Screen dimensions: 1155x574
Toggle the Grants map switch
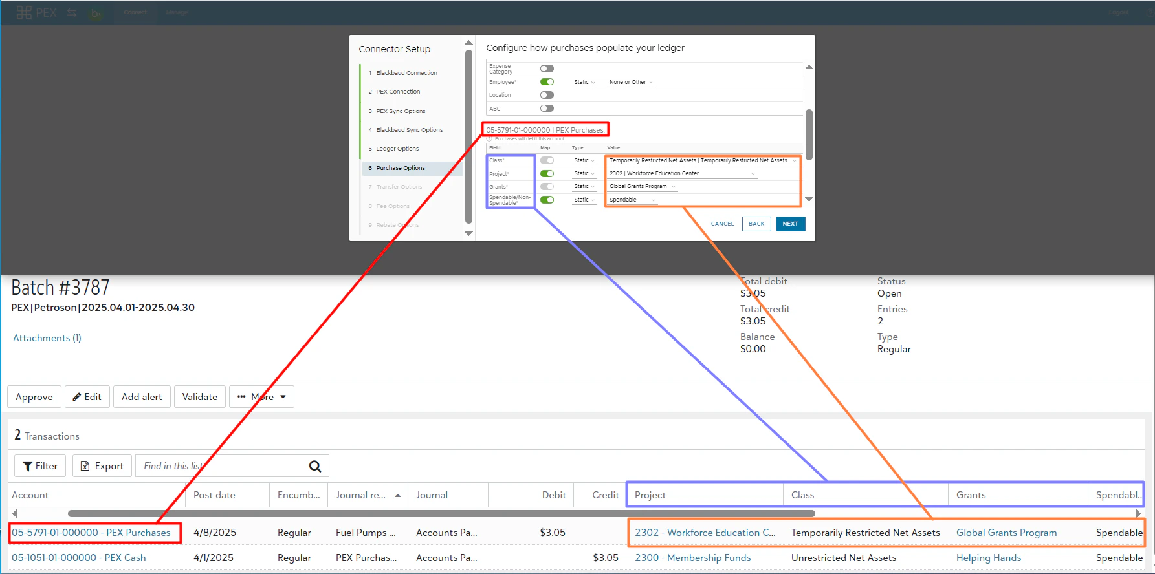[x=547, y=186]
